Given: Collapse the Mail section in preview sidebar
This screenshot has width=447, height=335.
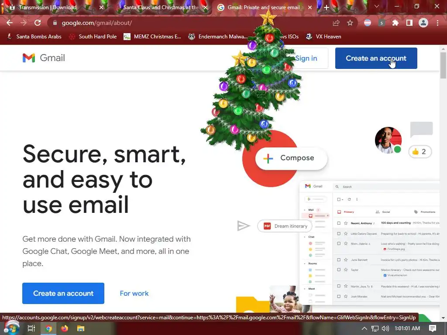Looking at the screenshot, I should click(305, 210).
